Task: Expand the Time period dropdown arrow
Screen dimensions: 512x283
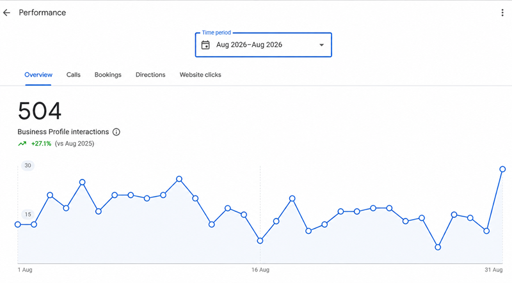Action: click(322, 45)
